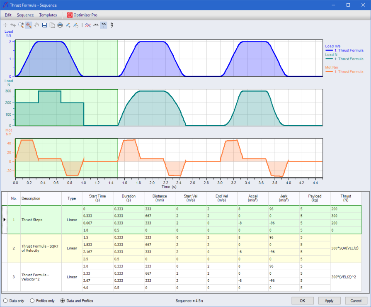Open the Sequence menu
Viewport: 371px width, 307px height.
click(x=25, y=15)
